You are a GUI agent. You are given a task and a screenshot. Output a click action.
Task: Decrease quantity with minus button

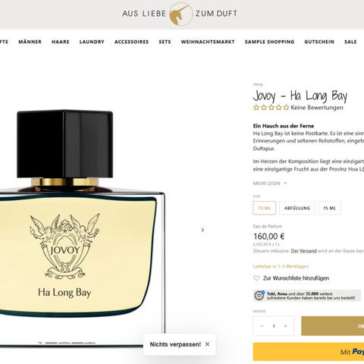[x=262, y=326]
